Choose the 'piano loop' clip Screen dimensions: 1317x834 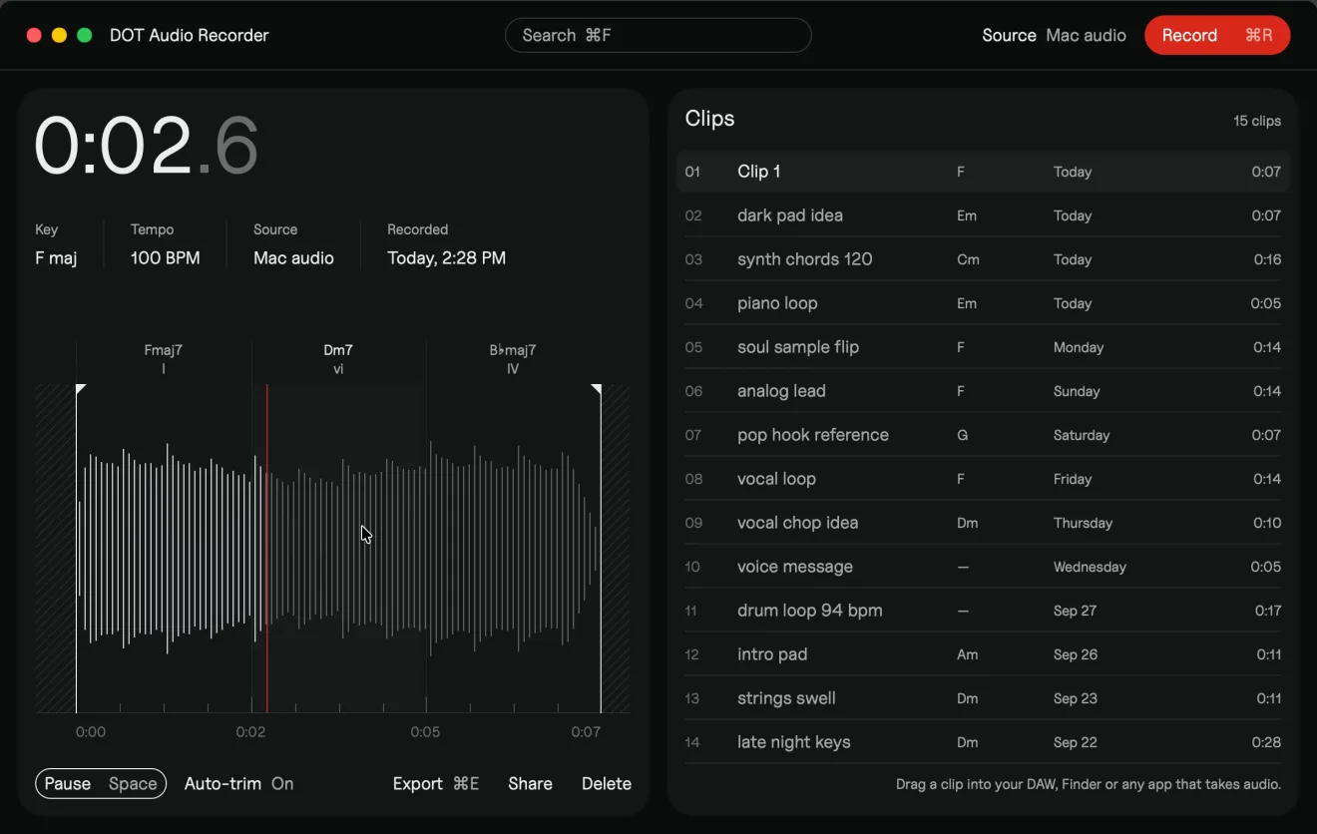coord(983,303)
